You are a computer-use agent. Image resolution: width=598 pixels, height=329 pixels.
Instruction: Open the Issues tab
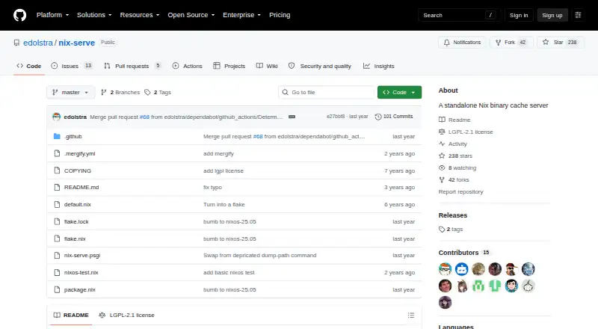tap(72, 66)
